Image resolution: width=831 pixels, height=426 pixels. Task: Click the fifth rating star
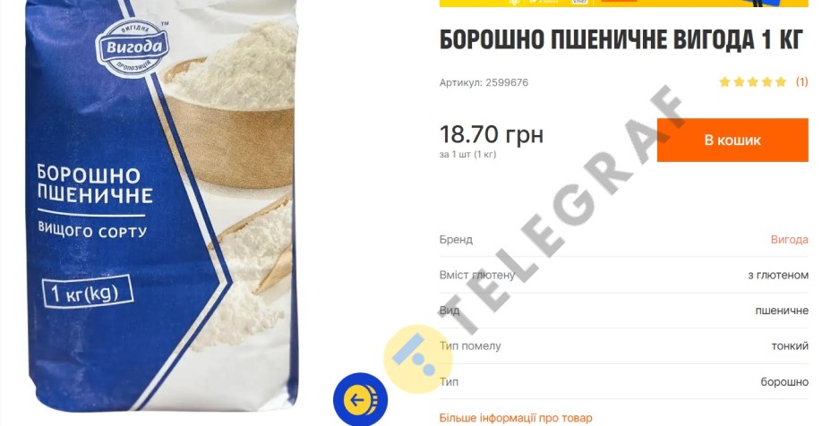(781, 81)
